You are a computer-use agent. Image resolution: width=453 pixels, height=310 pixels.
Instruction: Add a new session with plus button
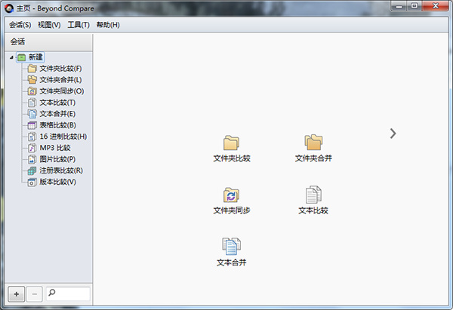pyautogui.click(x=17, y=294)
